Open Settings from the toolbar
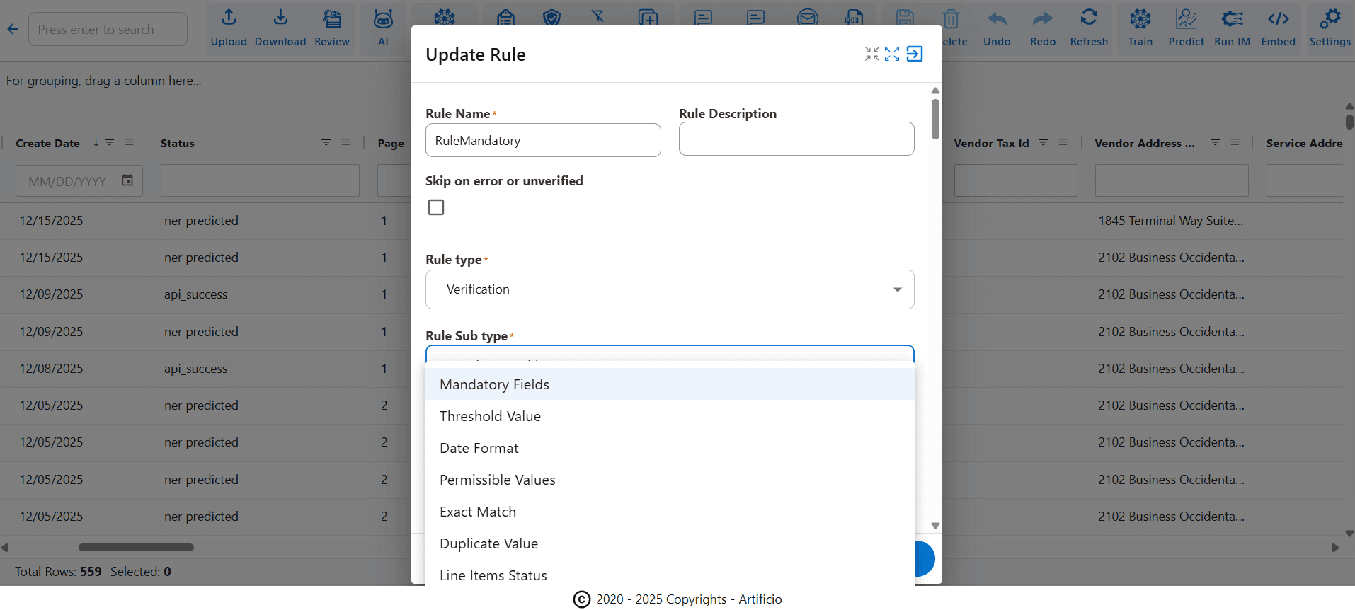Screen dimensions: 1355x610 pyautogui.click(x=1330, y=28)
